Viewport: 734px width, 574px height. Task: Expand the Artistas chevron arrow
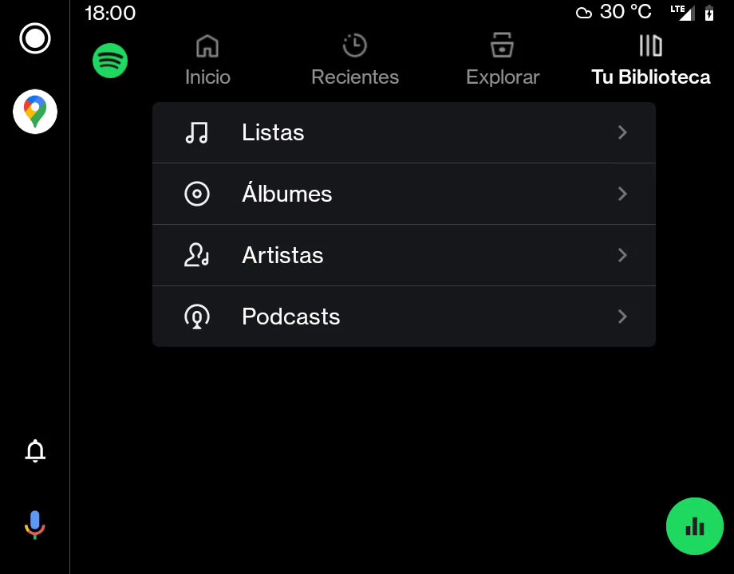click(x=622, y=255)
